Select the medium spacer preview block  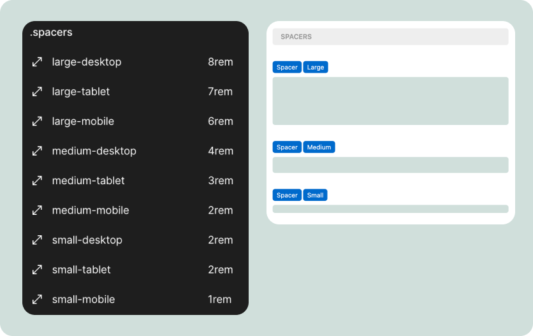pyautogui.click(x=390, y=165)
